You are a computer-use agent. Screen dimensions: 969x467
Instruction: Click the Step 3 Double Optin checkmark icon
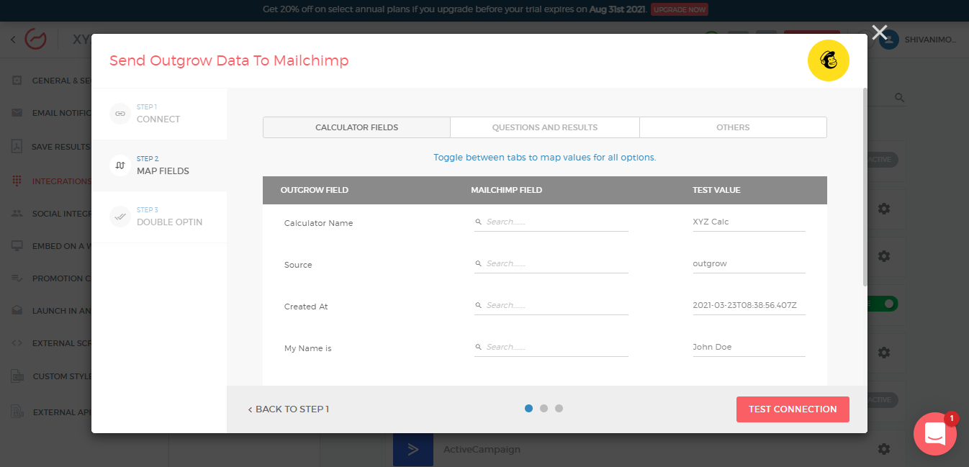pyautogui.click(x=120, y=217)
